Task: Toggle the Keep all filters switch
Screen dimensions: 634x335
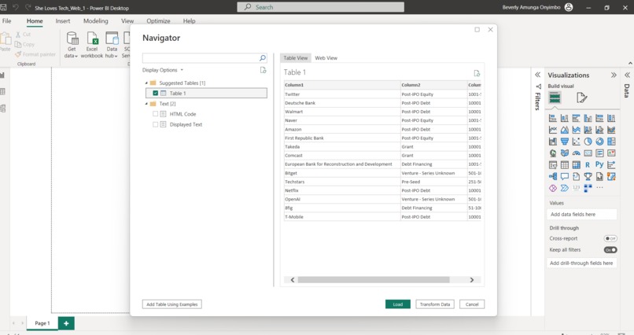Action: (x=610, y=250)
